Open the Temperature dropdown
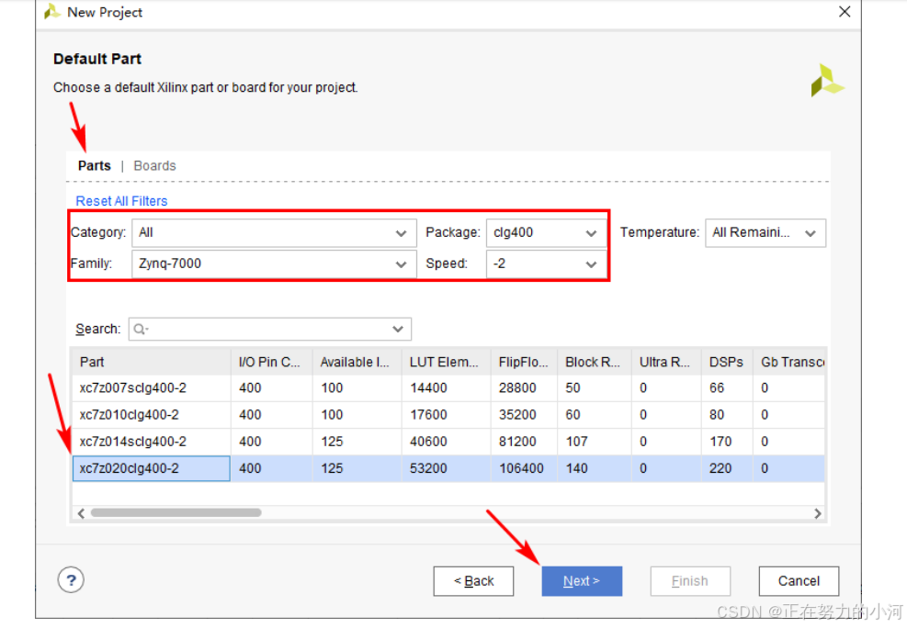This screenshot has height=628, width=907. 765,233
